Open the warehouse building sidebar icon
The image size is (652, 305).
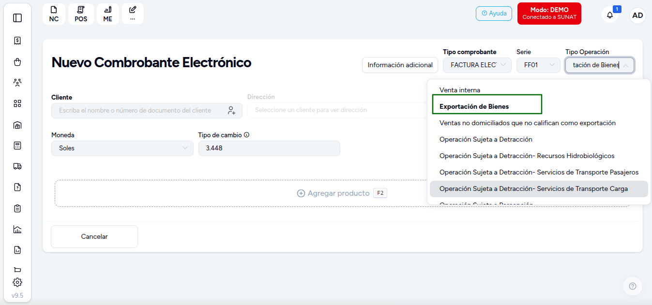click(x=17, y=125)
